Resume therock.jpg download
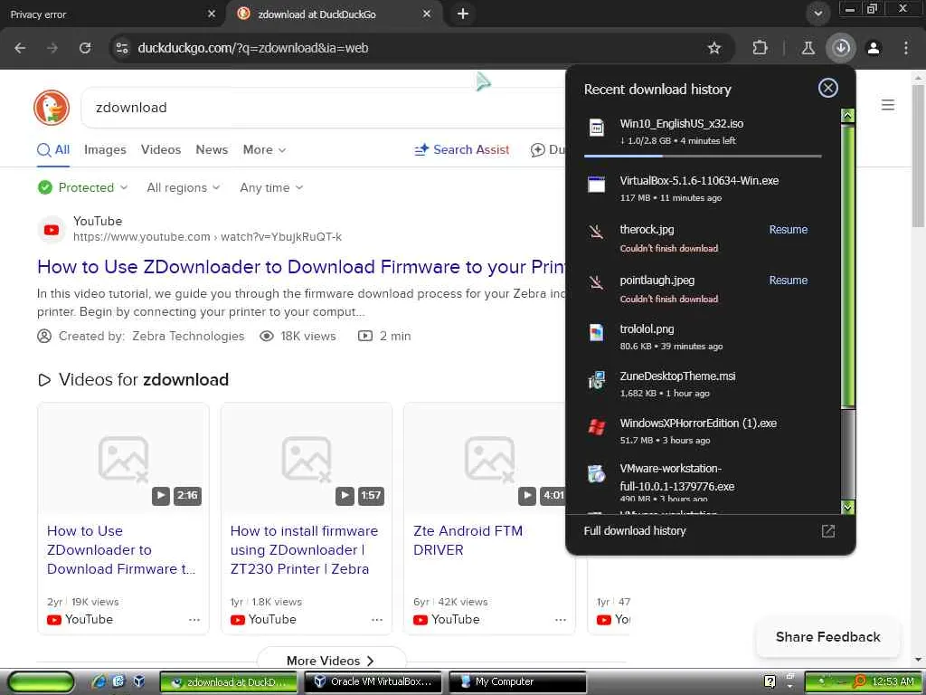The width and height of the screenshot is (926, 695). point(788,229)
